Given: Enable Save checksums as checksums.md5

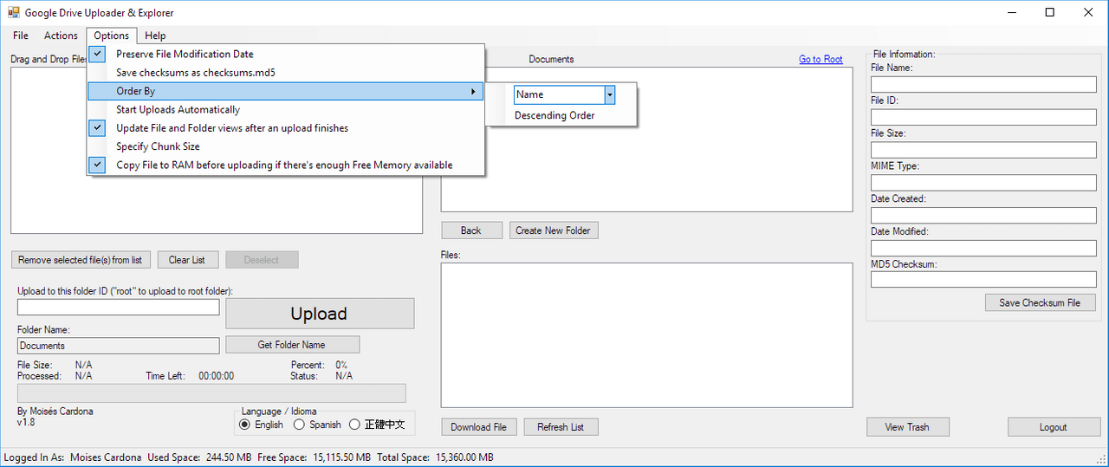Looking at the screenshot, I should point(195,73).
